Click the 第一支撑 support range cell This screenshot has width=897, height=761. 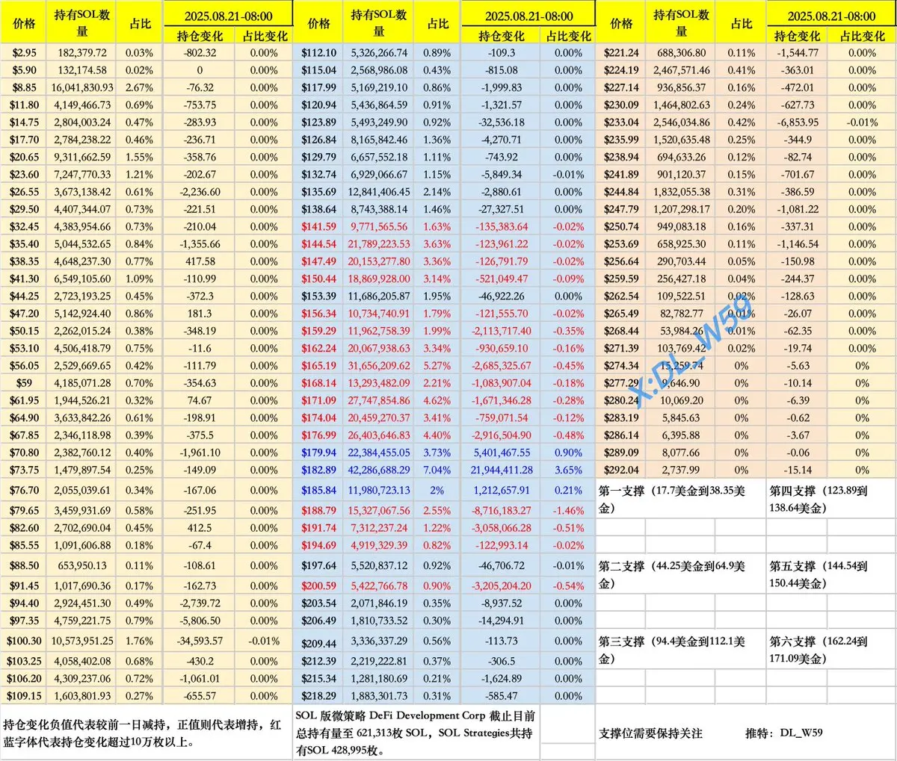point(680,499)
